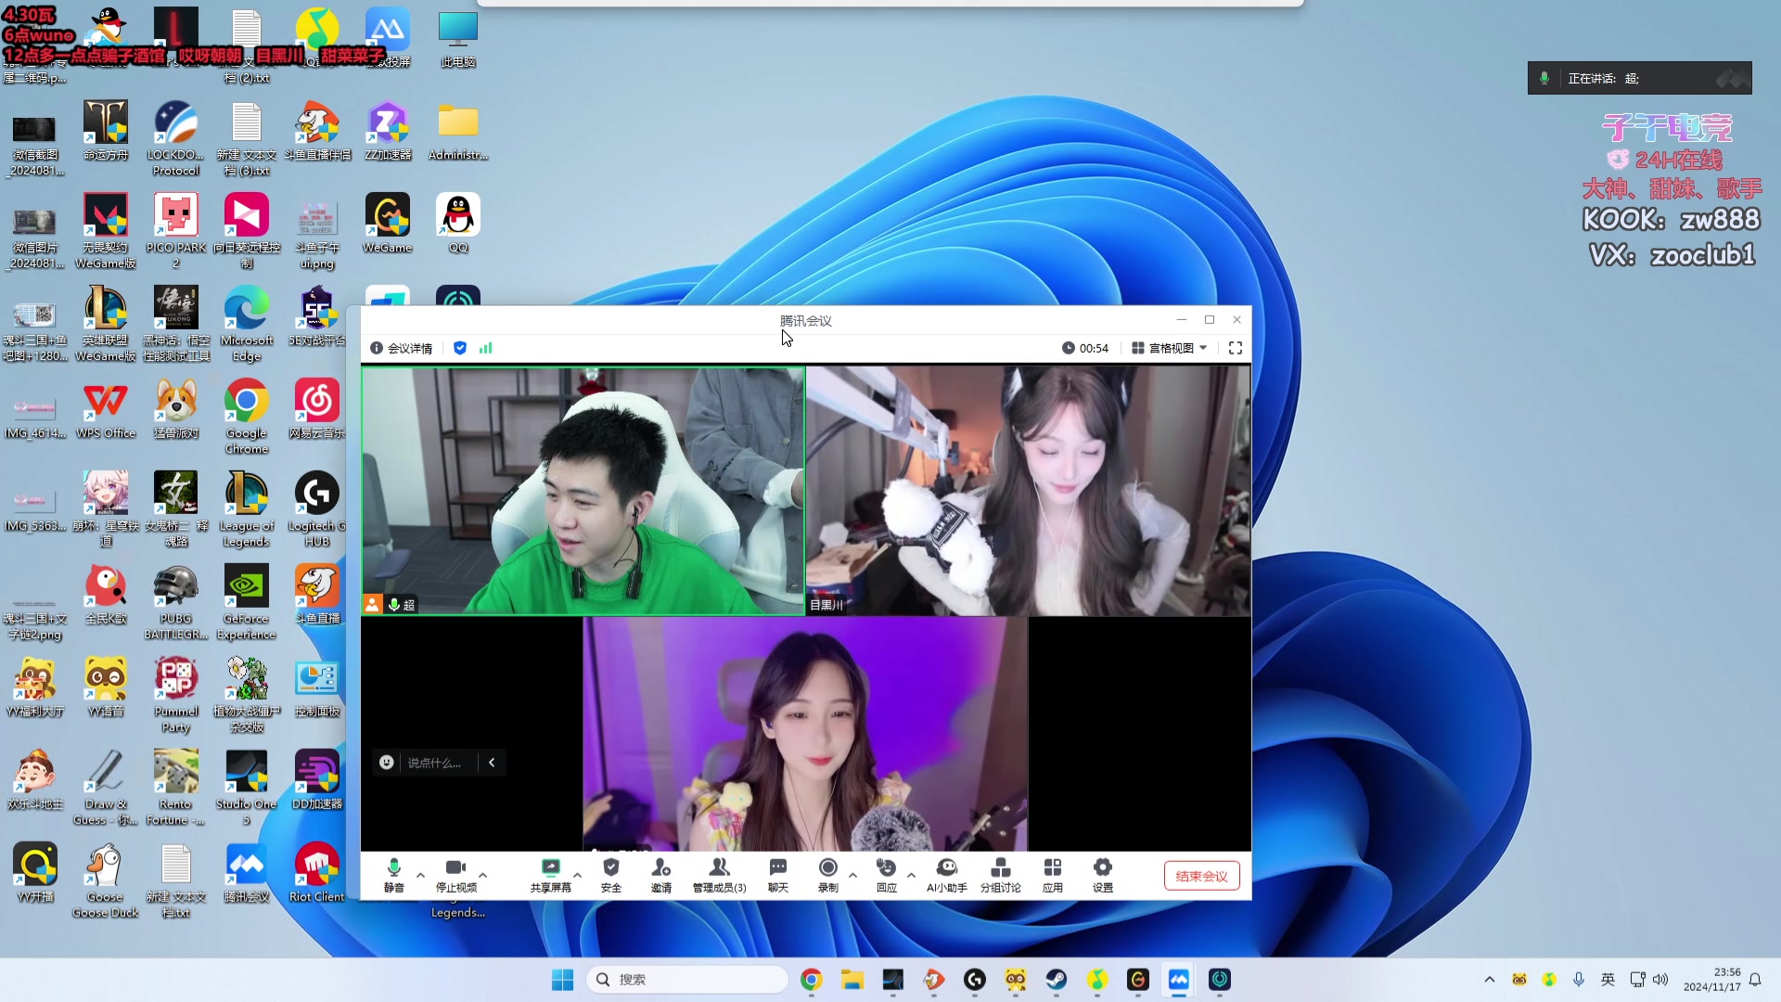
Task: Open the 回应 reactions icon
Action: tap(886, 875)
